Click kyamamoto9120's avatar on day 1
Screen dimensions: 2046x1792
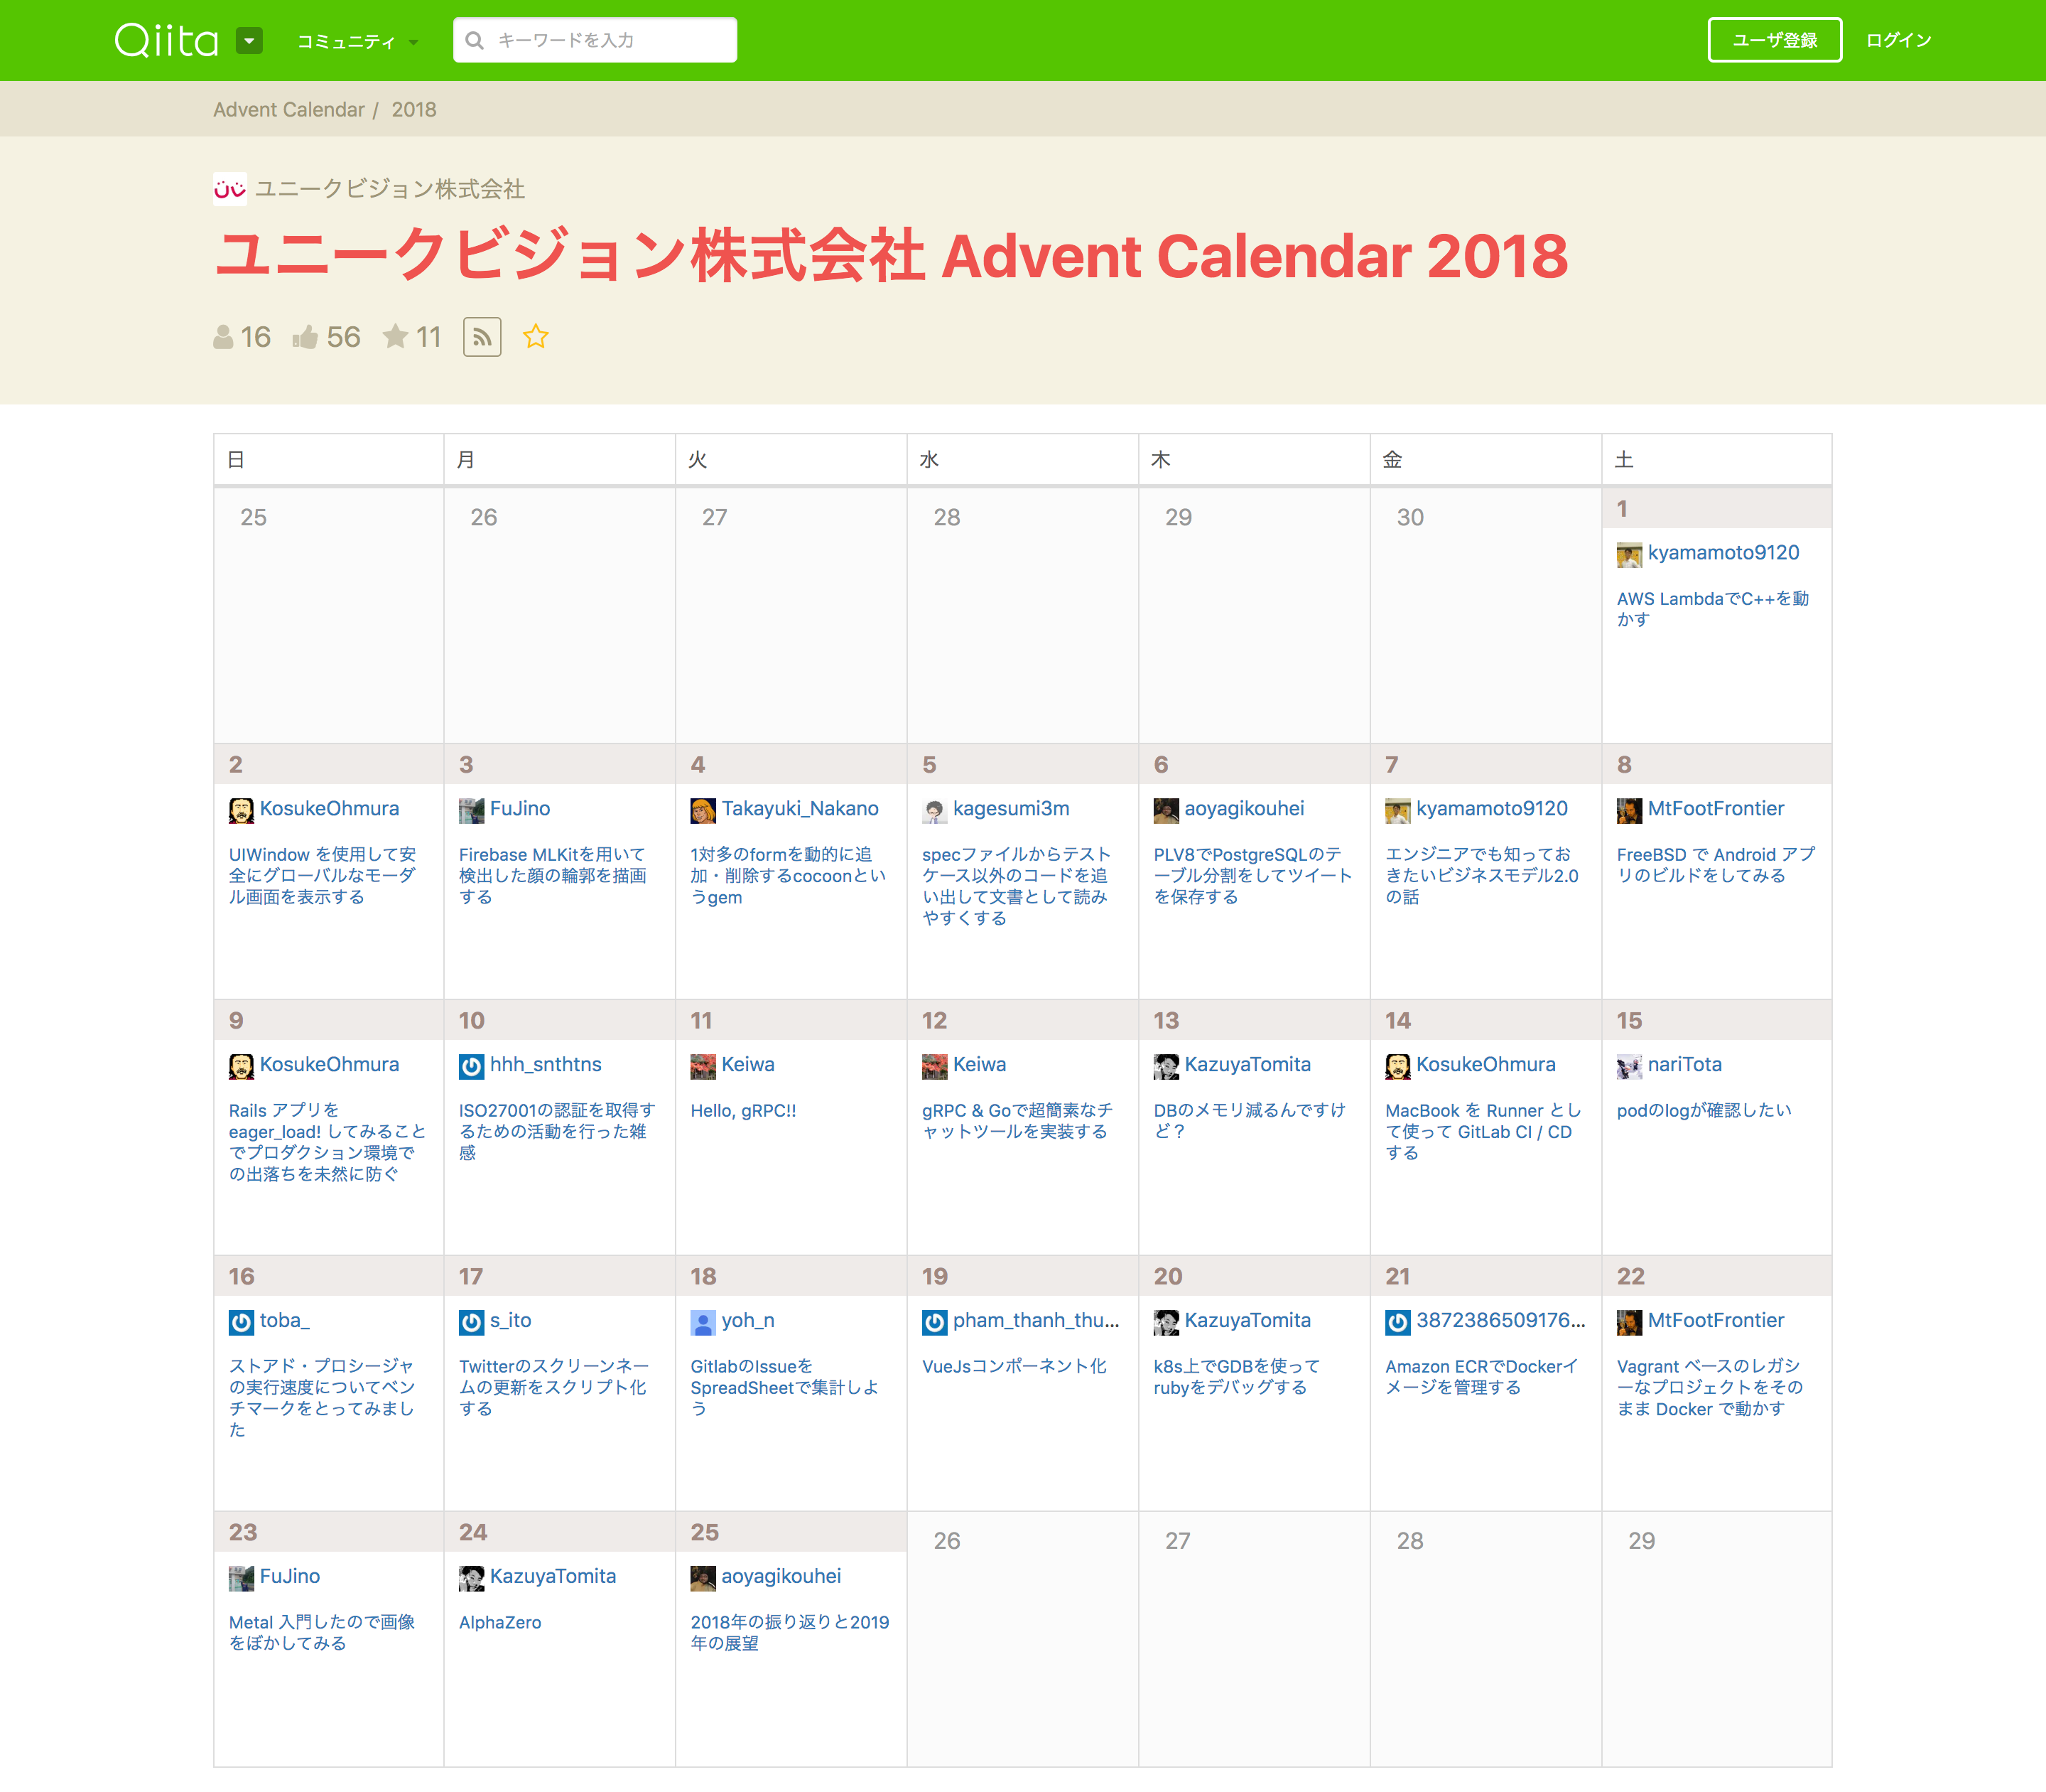pyautogui.click(x=1628, y=554)
